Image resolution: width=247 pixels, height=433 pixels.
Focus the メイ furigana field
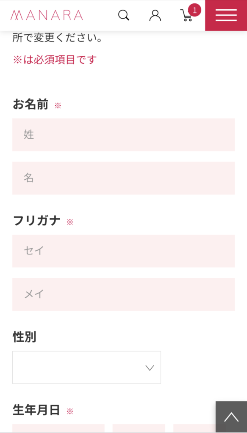click(124, 294)
